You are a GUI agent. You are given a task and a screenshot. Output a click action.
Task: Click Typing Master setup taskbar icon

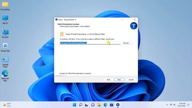point(118,105)
